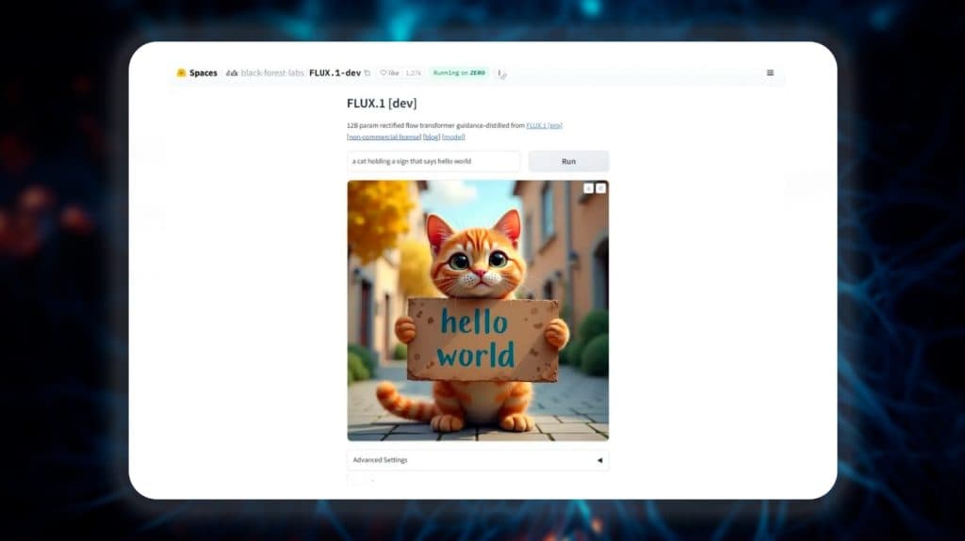
Task: Select the generated hello world cat image
Action: pos(478,310)
